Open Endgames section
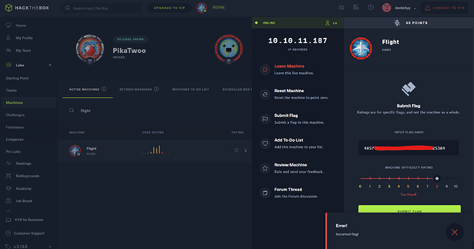 (x=14, y=140)
